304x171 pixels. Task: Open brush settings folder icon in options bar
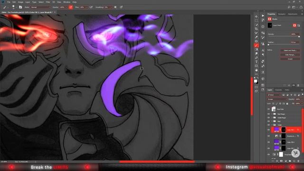tap(20, 7)
